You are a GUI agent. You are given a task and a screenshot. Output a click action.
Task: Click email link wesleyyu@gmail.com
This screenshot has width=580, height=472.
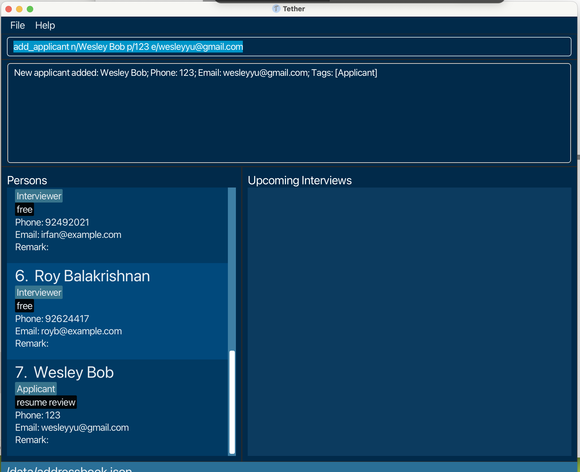84,427
